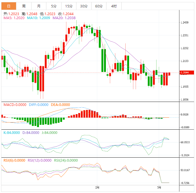Switch to the 60分 chart tab
196x193 pixels.
tap(99, 6)
